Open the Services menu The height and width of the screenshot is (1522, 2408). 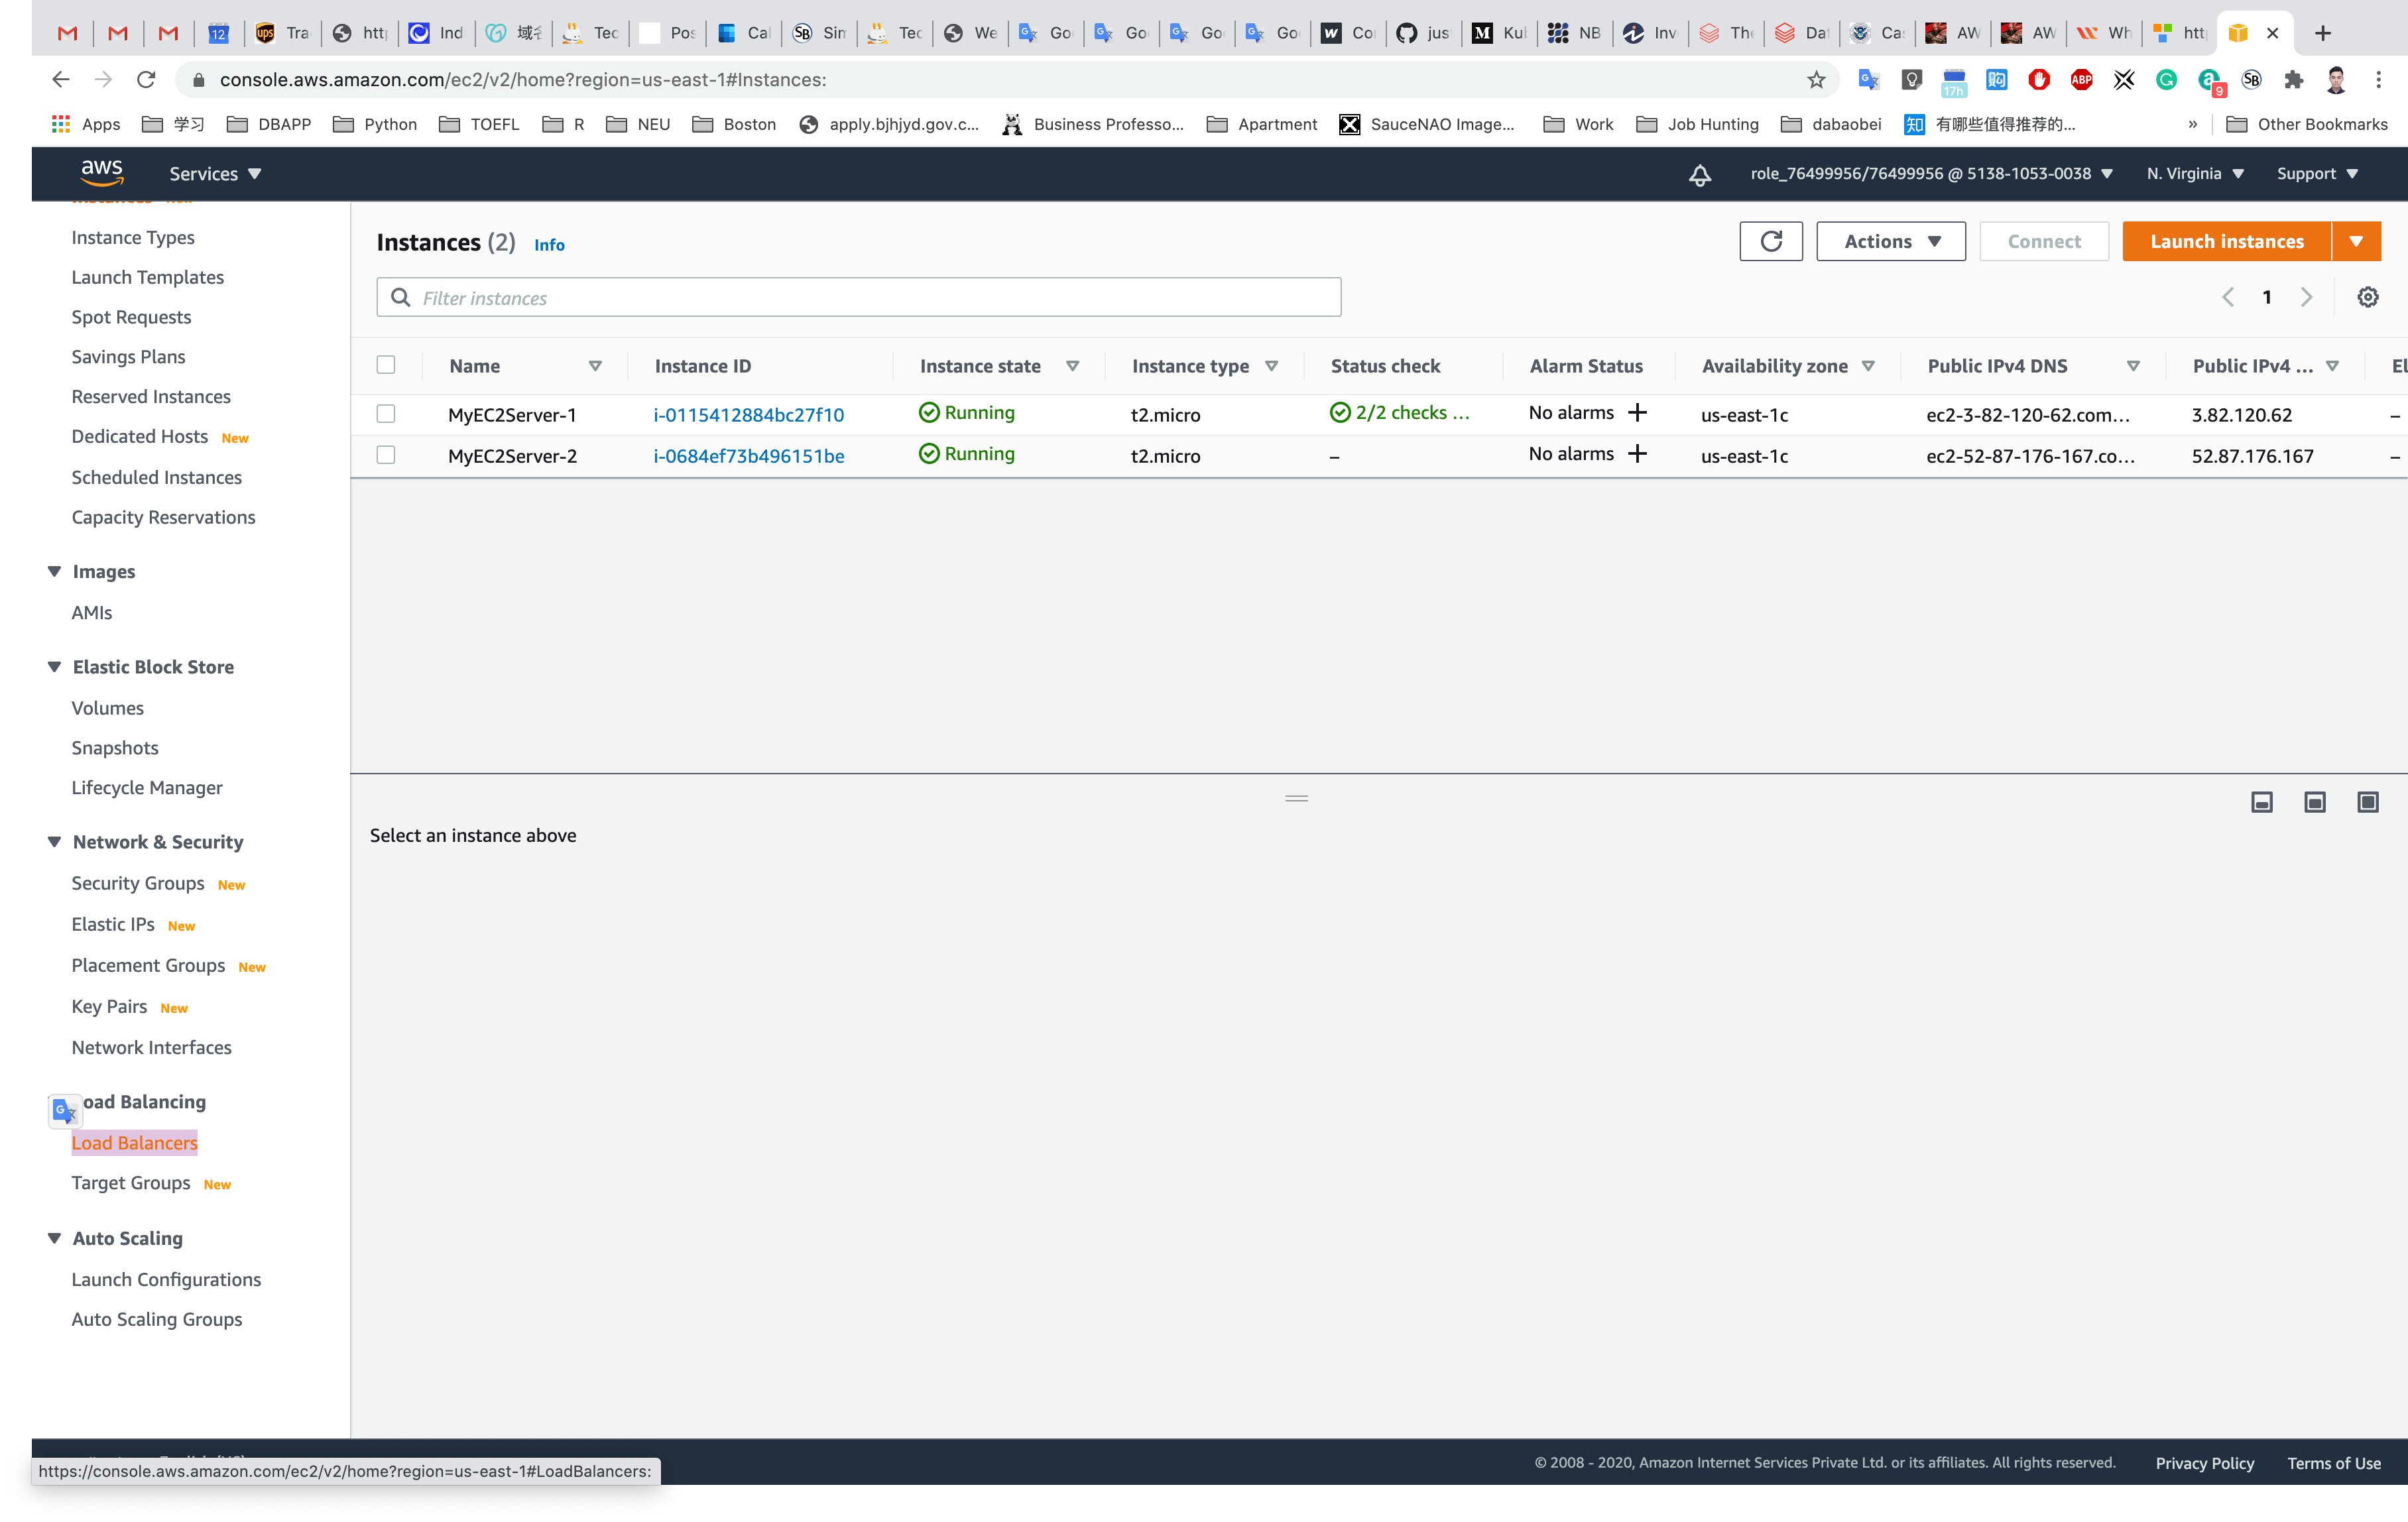pos(215,174)
